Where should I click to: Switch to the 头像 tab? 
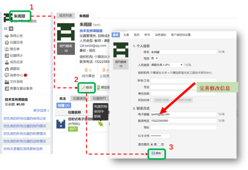[x=126, y=35]
